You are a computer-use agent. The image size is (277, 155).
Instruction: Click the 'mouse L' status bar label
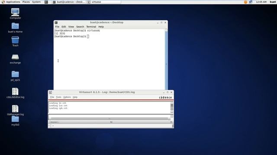click(54, 122)
